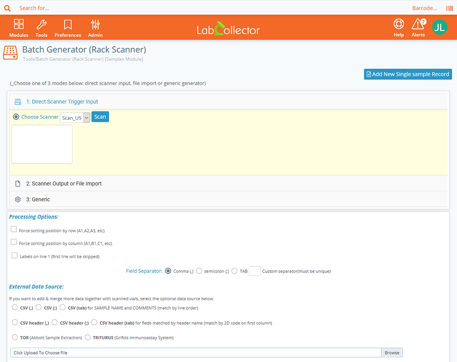Click the barcode scanner icon

pyautogui.click(x=450, y=8)
